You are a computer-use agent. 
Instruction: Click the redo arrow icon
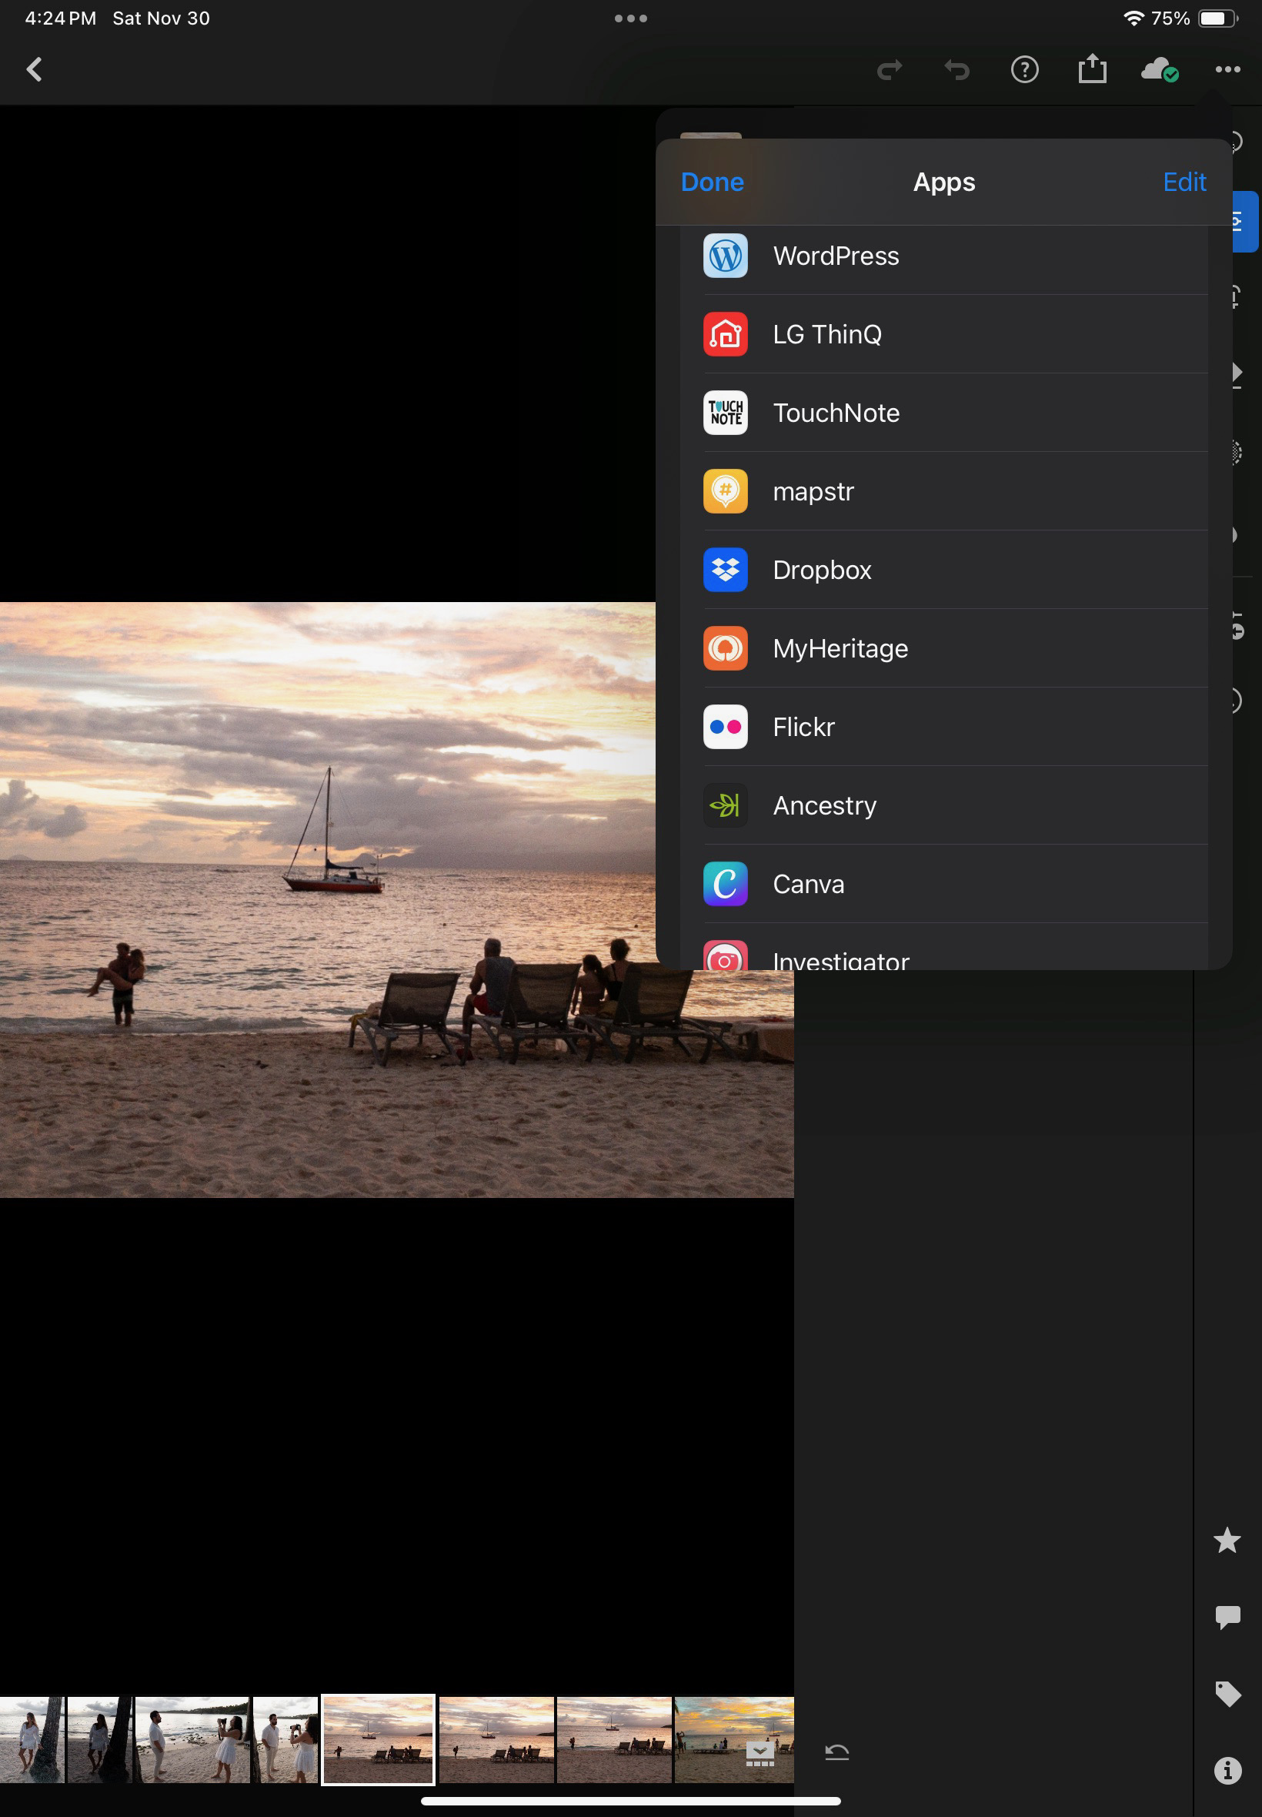[890, 70]
